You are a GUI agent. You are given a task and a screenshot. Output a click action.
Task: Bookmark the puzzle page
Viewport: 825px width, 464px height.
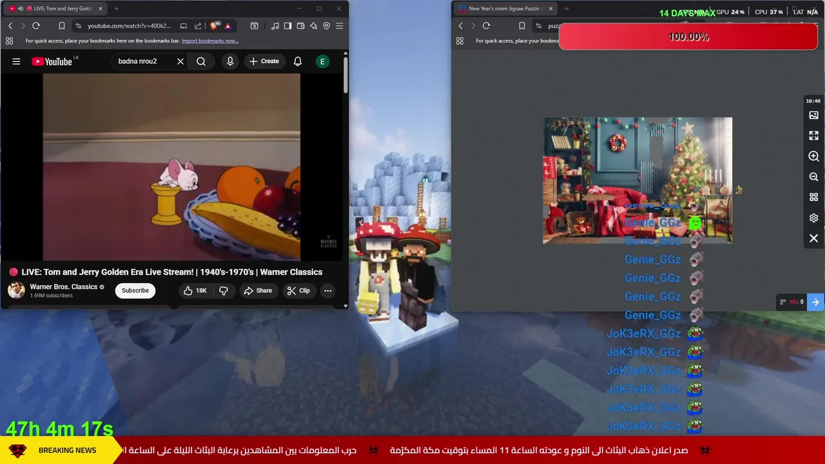(x=522, y=26)
